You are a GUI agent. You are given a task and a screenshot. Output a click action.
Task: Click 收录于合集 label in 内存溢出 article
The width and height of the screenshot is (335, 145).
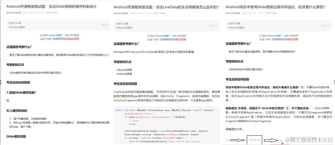234,23
